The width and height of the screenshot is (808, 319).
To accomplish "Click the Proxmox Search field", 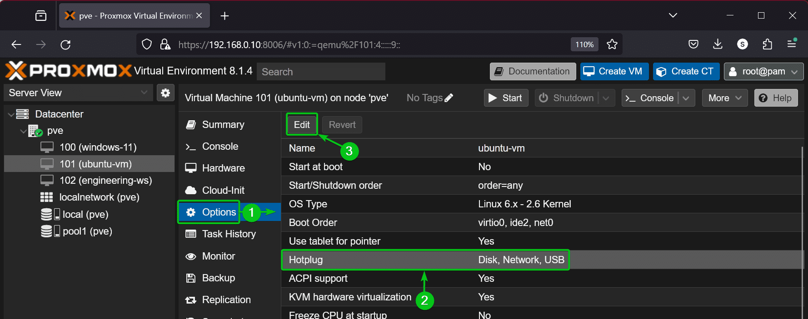I will [321, 72].
